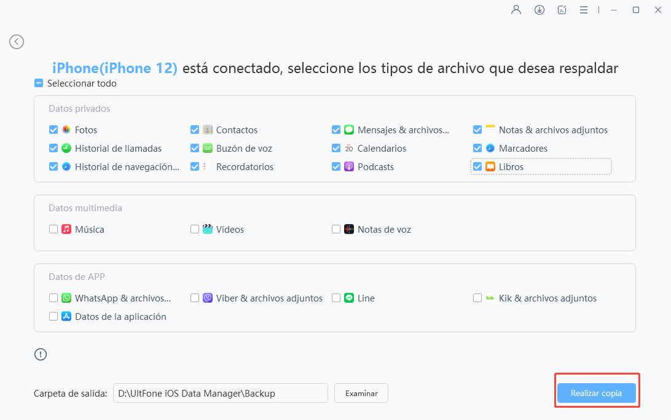Click the orange Libros book icon
This screenshot has height=420, width=671.
490,166
